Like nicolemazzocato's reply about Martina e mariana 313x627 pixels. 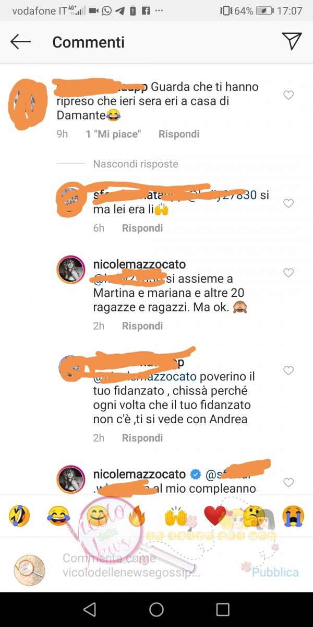pyautogui.click(x=288, y=273)
